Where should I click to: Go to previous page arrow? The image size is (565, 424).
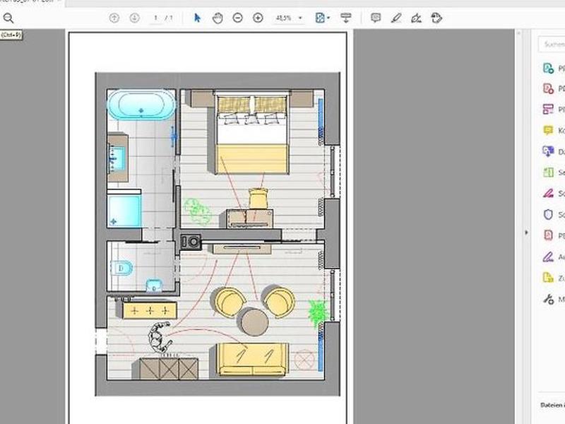coord(114,18)
